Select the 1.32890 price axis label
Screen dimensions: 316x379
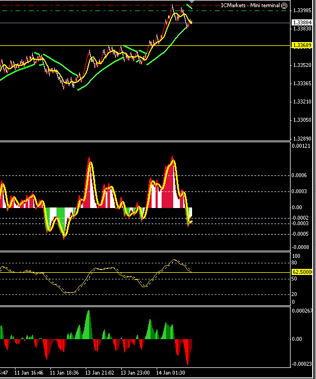point(302,139)
